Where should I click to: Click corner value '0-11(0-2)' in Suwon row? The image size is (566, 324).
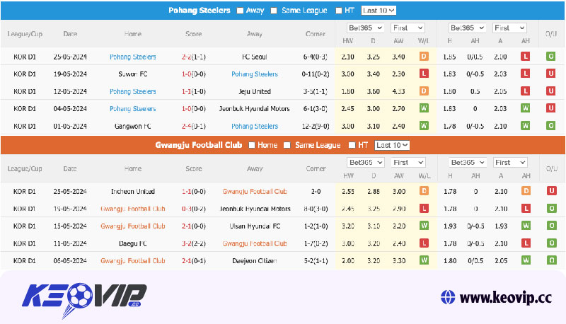pos(316,74)
